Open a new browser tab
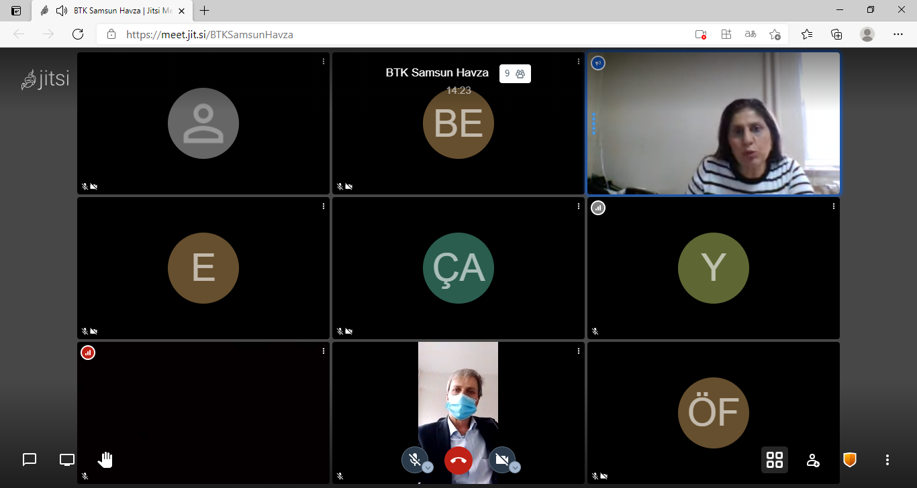Viewport: 917px width, 488px height. tap(205, 11)
